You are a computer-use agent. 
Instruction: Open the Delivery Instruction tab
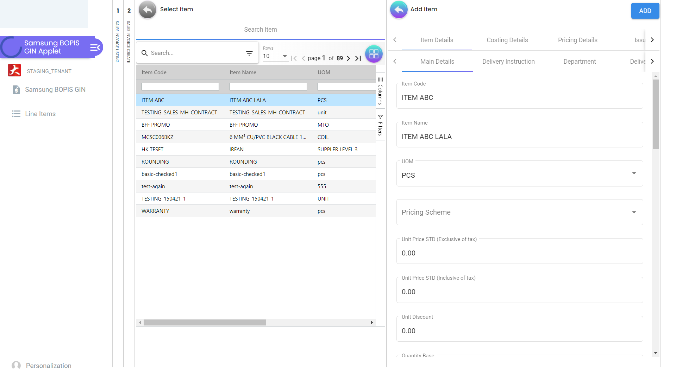coord(508,62)
